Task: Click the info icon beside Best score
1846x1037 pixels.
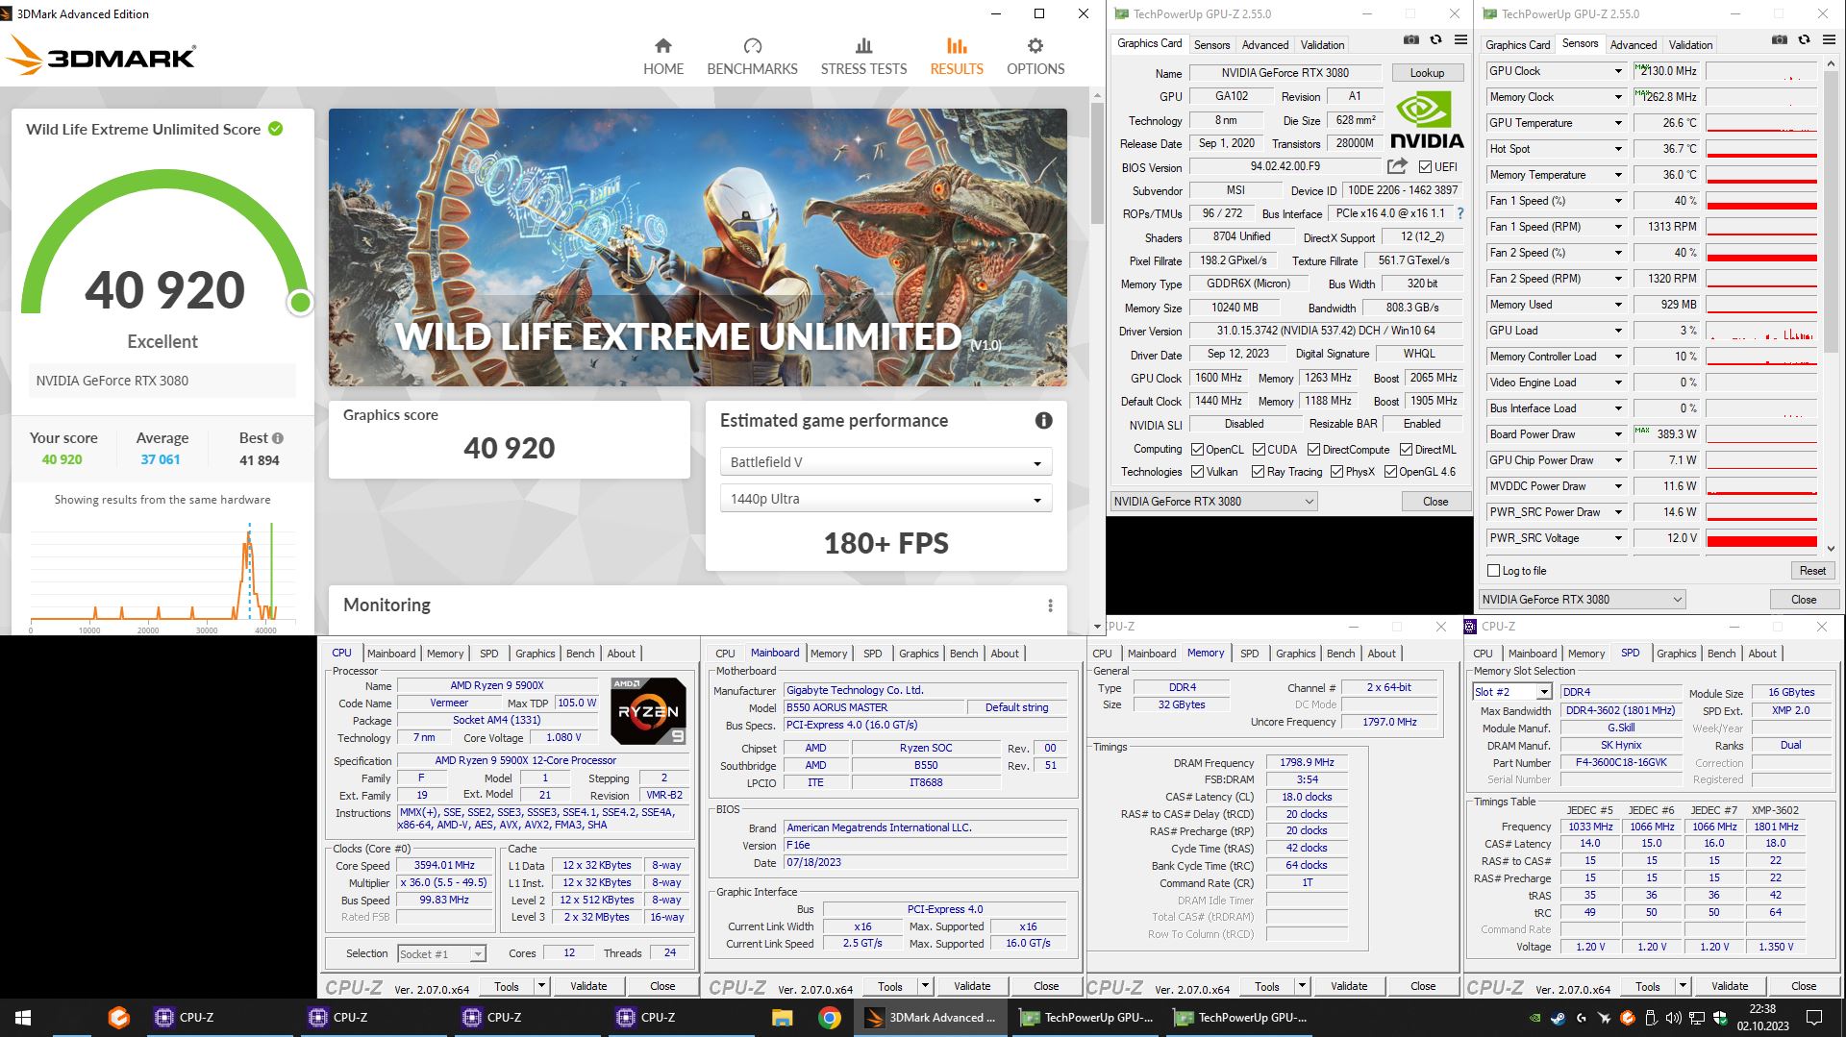Action: 278,438
